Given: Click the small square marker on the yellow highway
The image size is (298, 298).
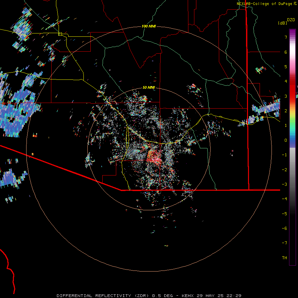Looking at the screenshot, I should click(x=60, y=34).
